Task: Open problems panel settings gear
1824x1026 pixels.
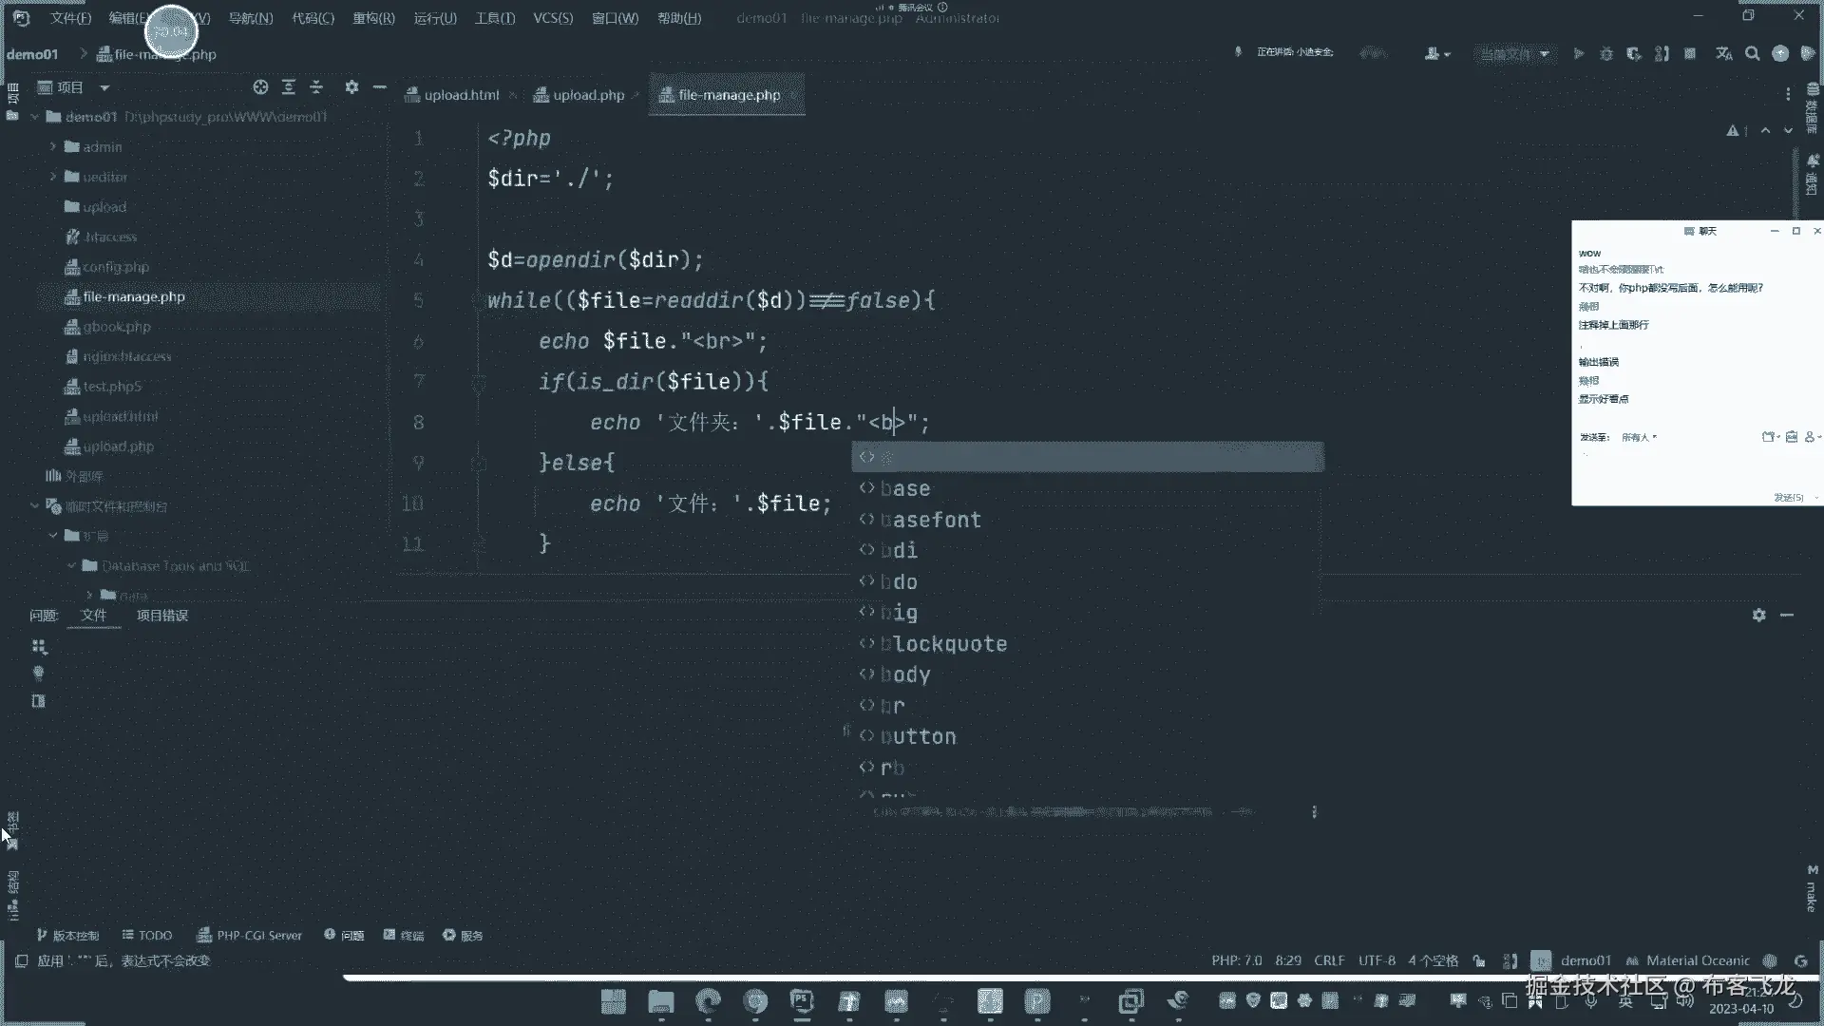Action: point(1758,616)
